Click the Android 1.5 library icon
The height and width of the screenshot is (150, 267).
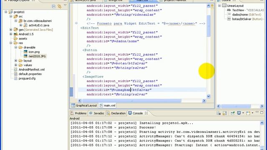(16, 34)
